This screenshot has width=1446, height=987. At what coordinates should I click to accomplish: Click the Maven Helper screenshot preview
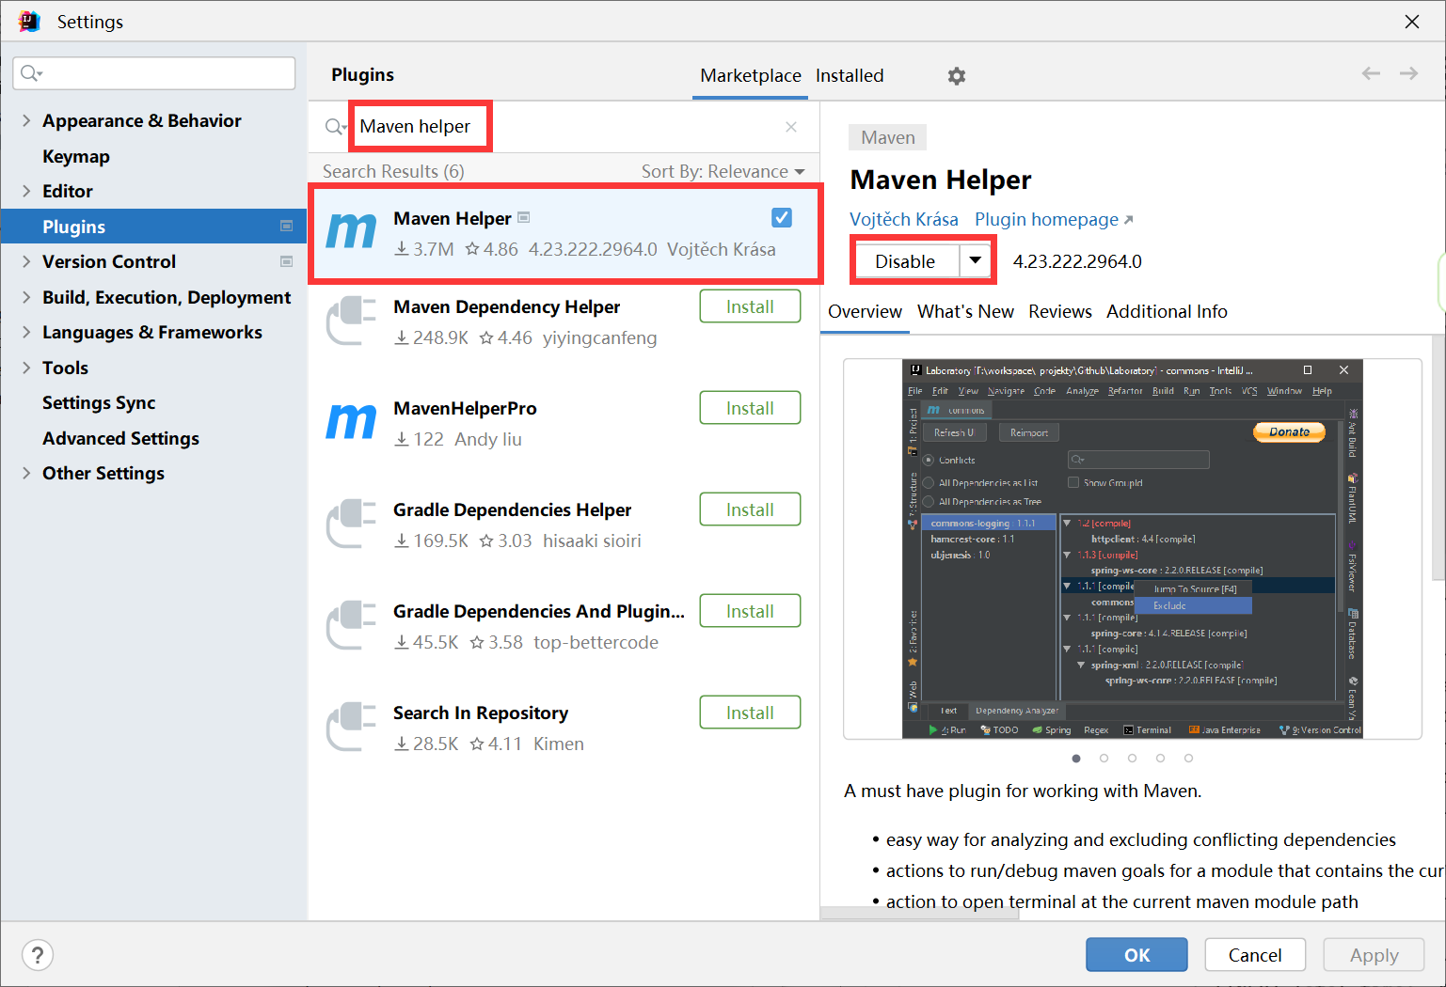[x=1133, y=549]
